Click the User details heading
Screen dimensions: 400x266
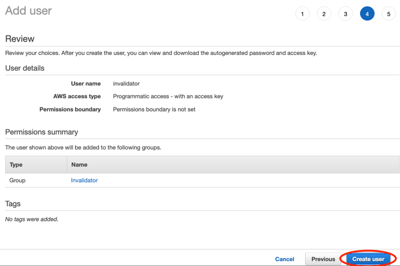[25, 68]
